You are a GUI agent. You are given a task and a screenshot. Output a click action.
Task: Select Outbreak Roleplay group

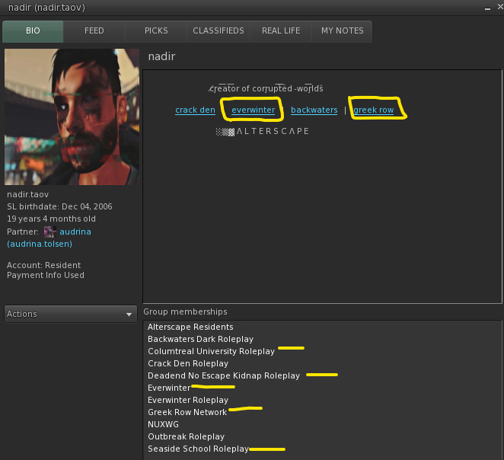pyautogui.click(x=186, y=437)
